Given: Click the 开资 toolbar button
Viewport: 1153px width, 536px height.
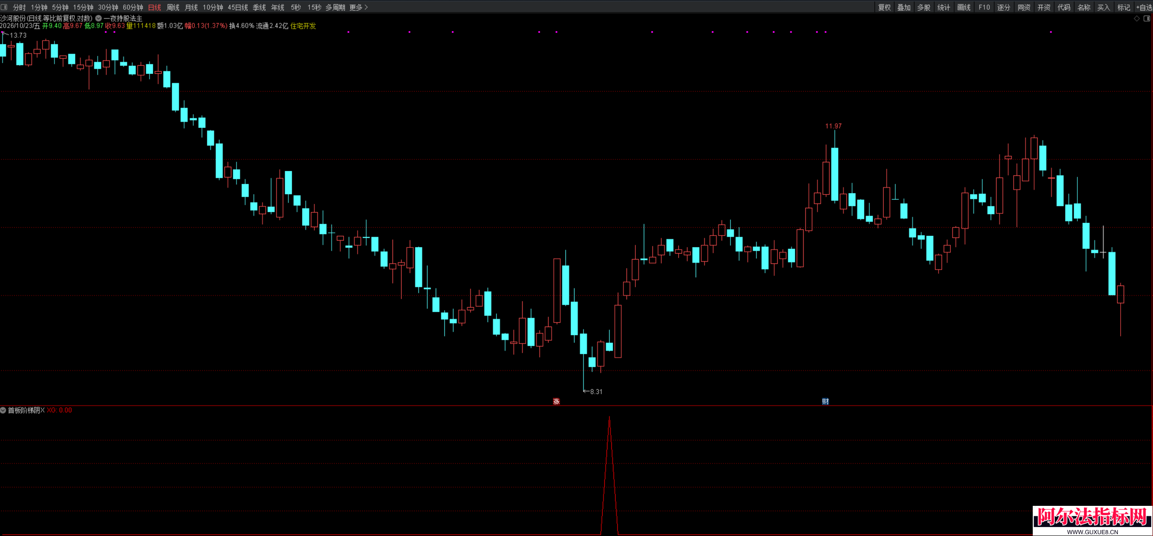Looking at the screenshot, I should [x=1044, y=7].
